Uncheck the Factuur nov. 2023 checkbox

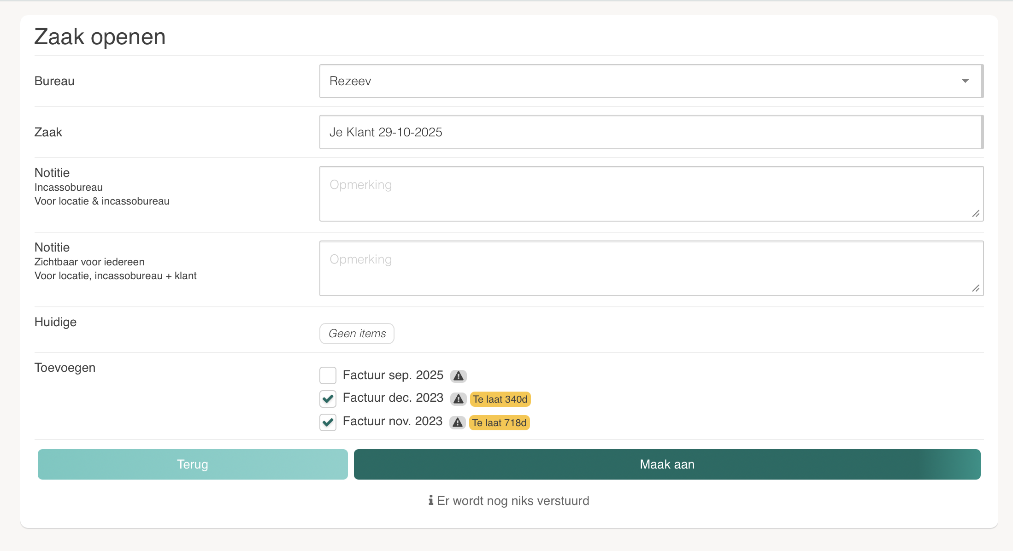[328, 422]
